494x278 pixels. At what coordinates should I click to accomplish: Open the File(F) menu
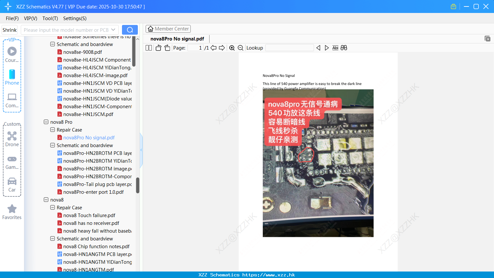pos(12,18)
